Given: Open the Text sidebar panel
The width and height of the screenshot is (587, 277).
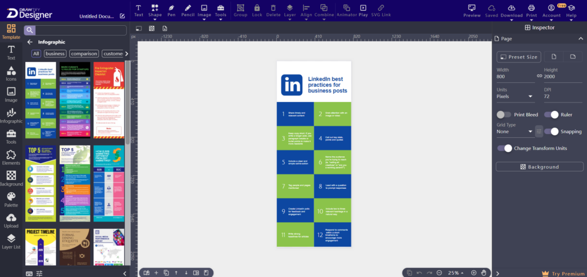Looking at the screenshot, I should 11,53.
